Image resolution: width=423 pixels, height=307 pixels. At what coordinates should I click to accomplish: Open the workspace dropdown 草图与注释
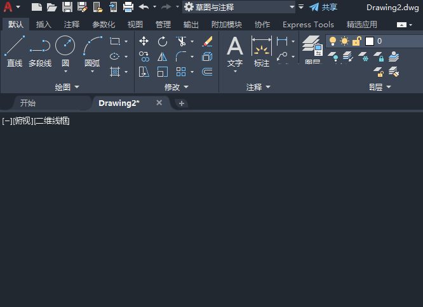click(x=239, y=7)
